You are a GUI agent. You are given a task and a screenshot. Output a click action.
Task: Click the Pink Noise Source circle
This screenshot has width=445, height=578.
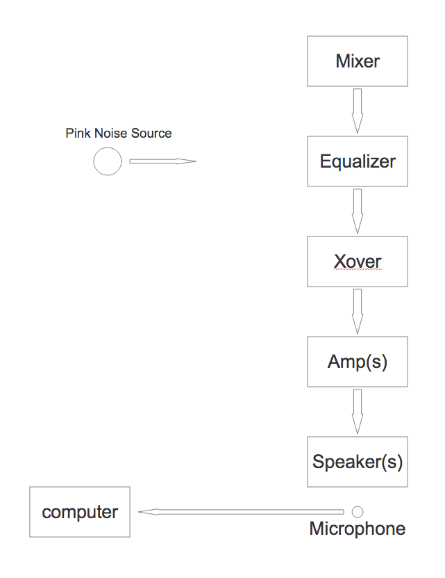108,161
